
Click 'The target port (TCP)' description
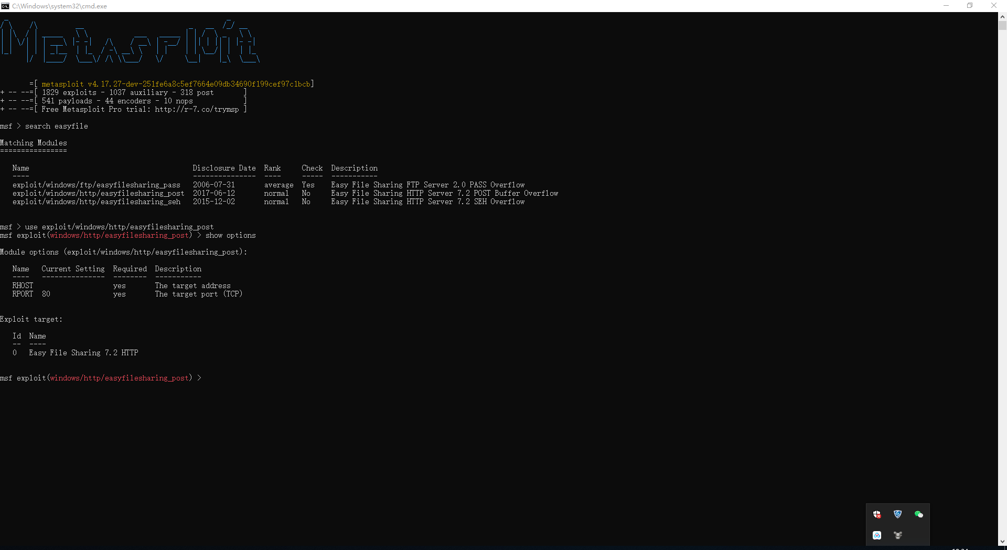(199, 294)
